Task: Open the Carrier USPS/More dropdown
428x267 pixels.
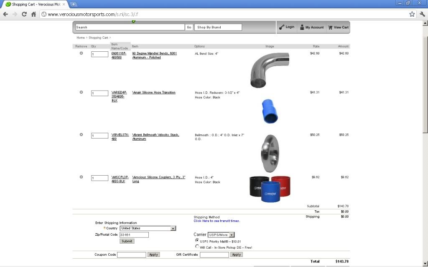Action: pos(221,235)
